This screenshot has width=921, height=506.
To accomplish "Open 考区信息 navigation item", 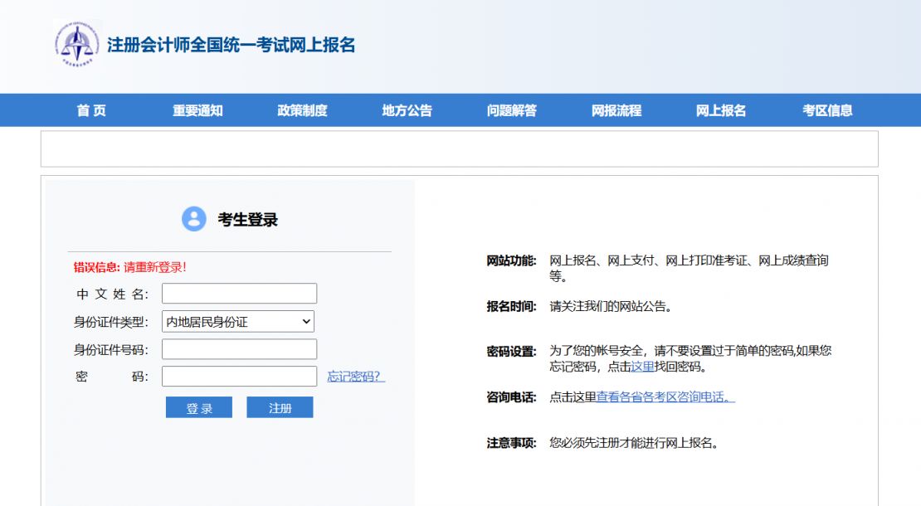I will (827, 110).
